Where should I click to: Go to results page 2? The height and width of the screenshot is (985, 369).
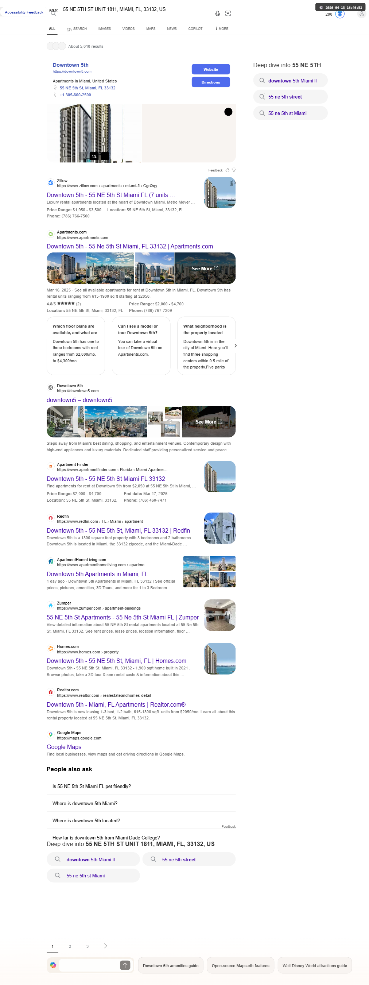click(70, 946)
